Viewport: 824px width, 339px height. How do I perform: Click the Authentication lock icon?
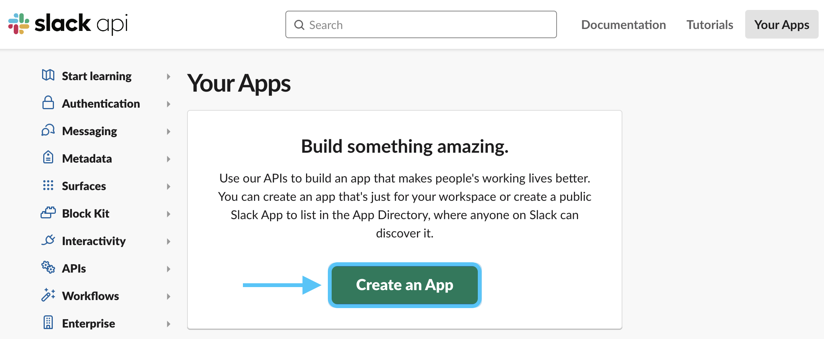(x=48, y=103)
